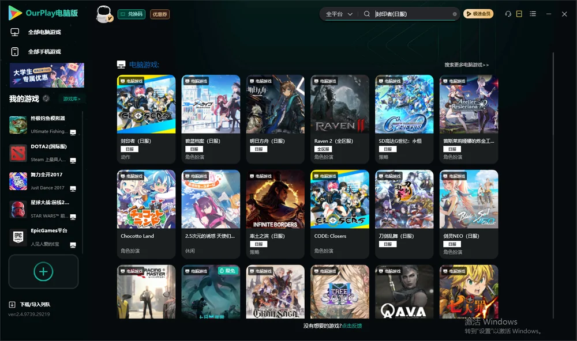577x341 pixels.
Task: Click the monitor icon beside 全部电脑游戏
Action: (15, 32)
